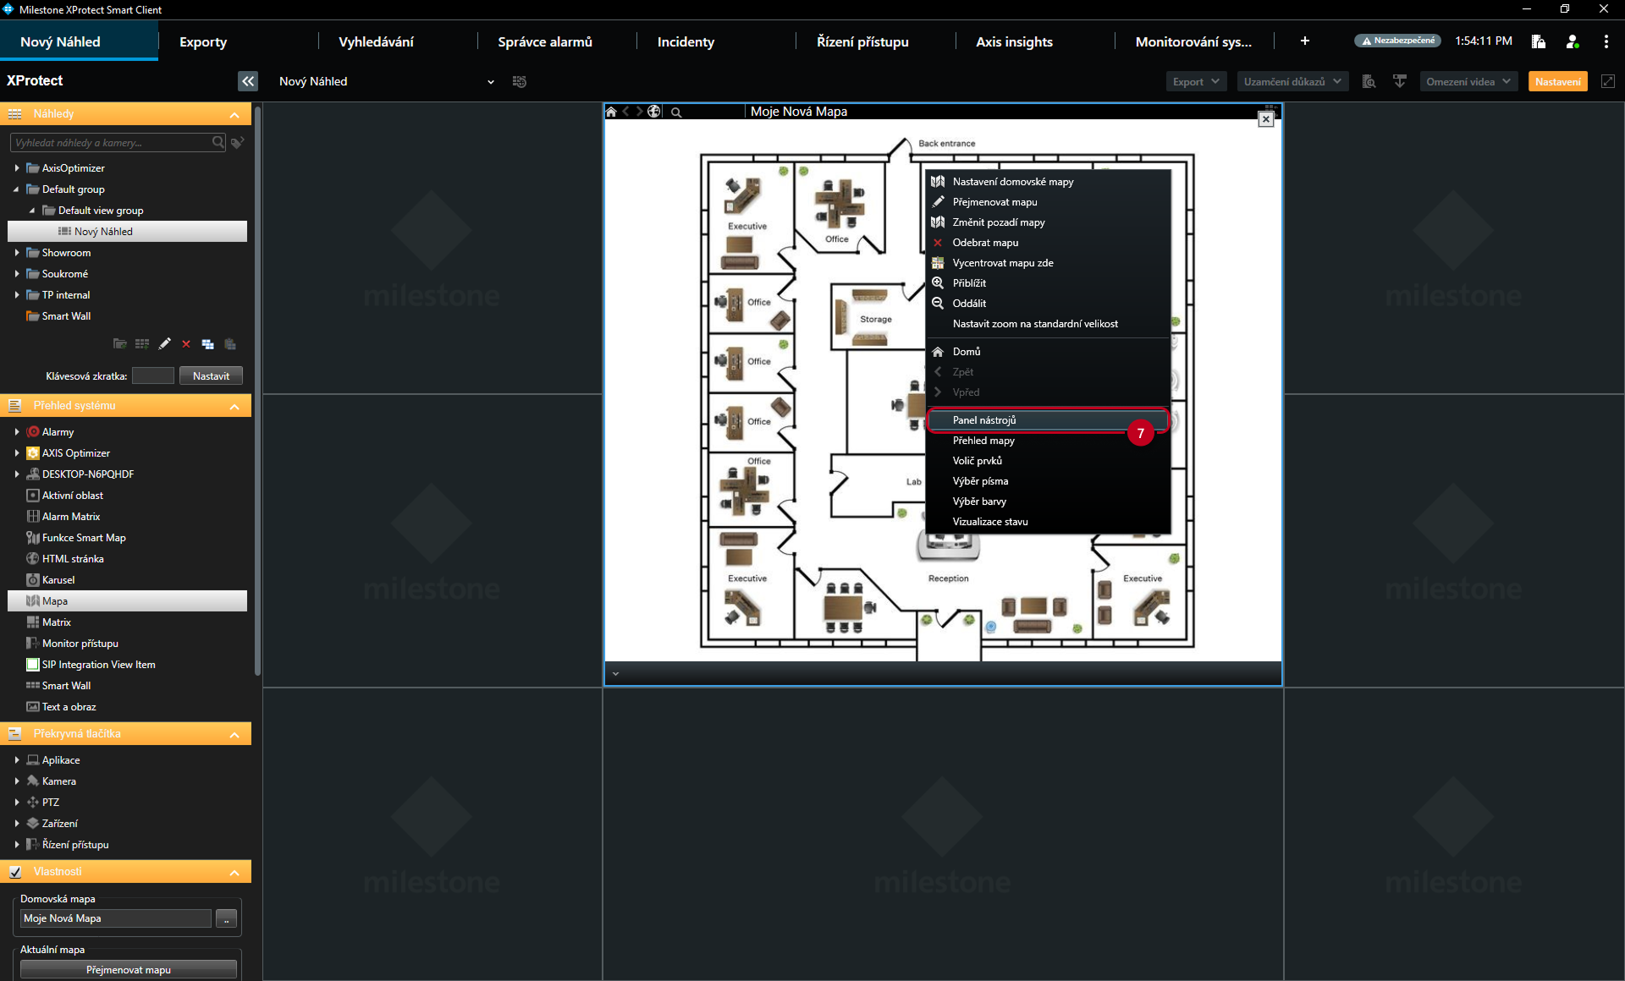Expand the AxisOptimizer folder
This screenshot has width=1625, height=981.
pyautogui.click(x=16, y=167)
